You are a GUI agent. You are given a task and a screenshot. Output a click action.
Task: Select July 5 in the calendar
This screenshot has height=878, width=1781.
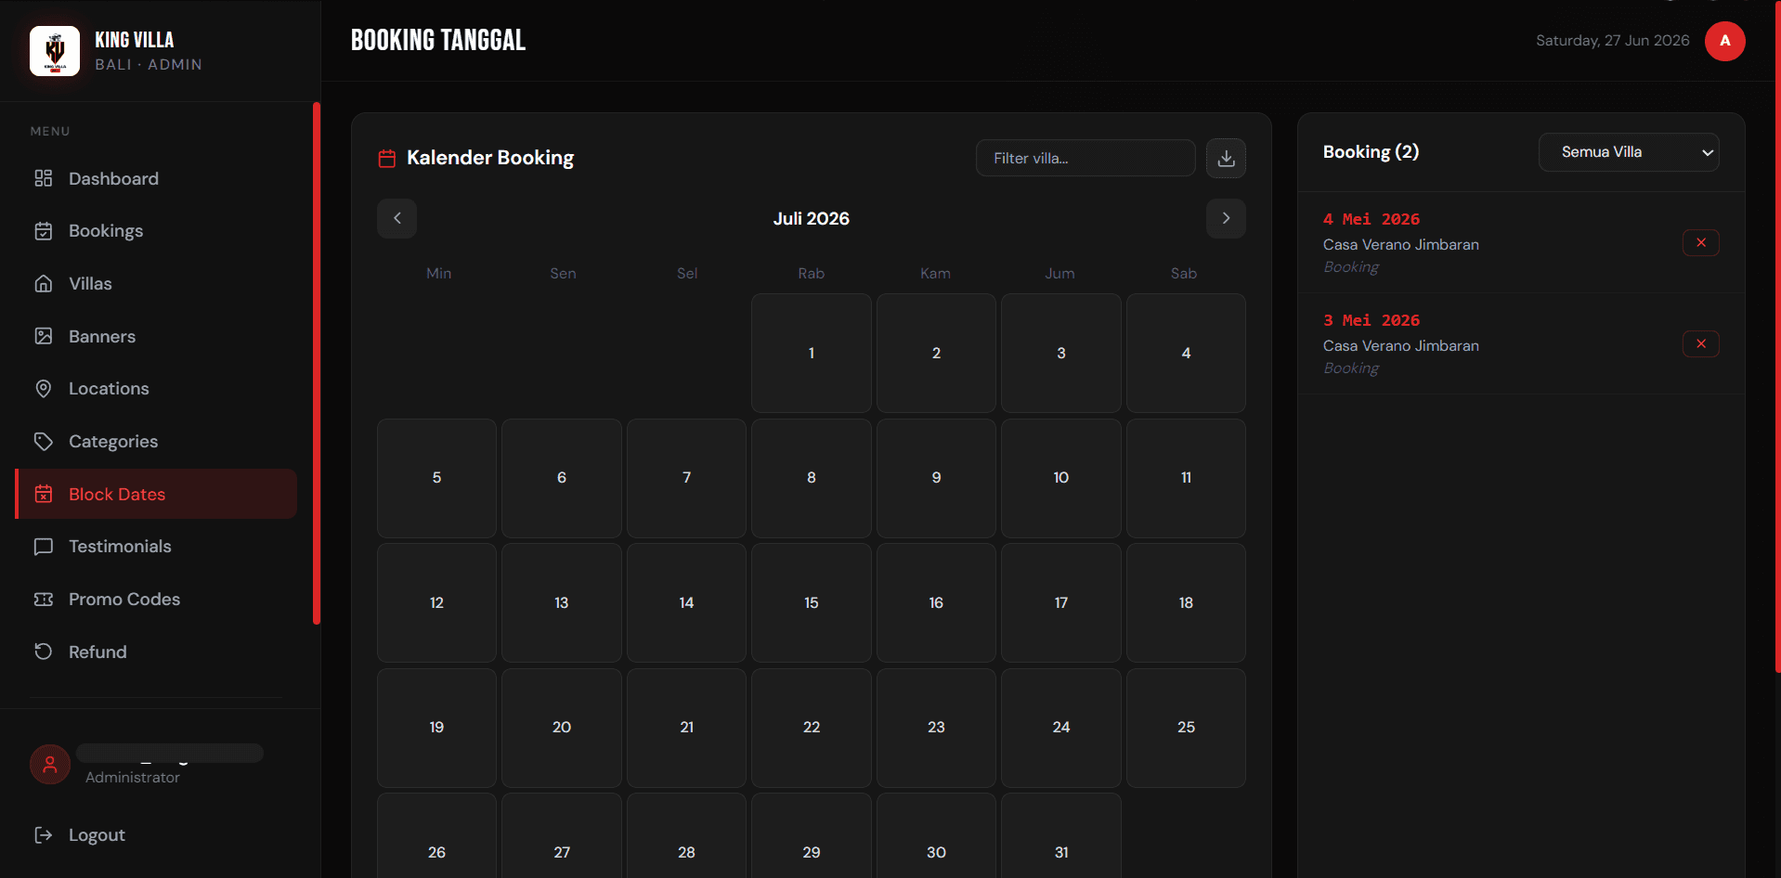(x=436, y=478)
